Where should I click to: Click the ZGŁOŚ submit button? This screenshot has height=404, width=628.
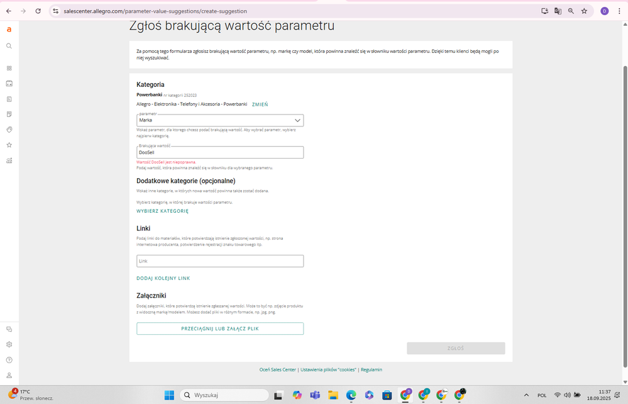(456, 348)
